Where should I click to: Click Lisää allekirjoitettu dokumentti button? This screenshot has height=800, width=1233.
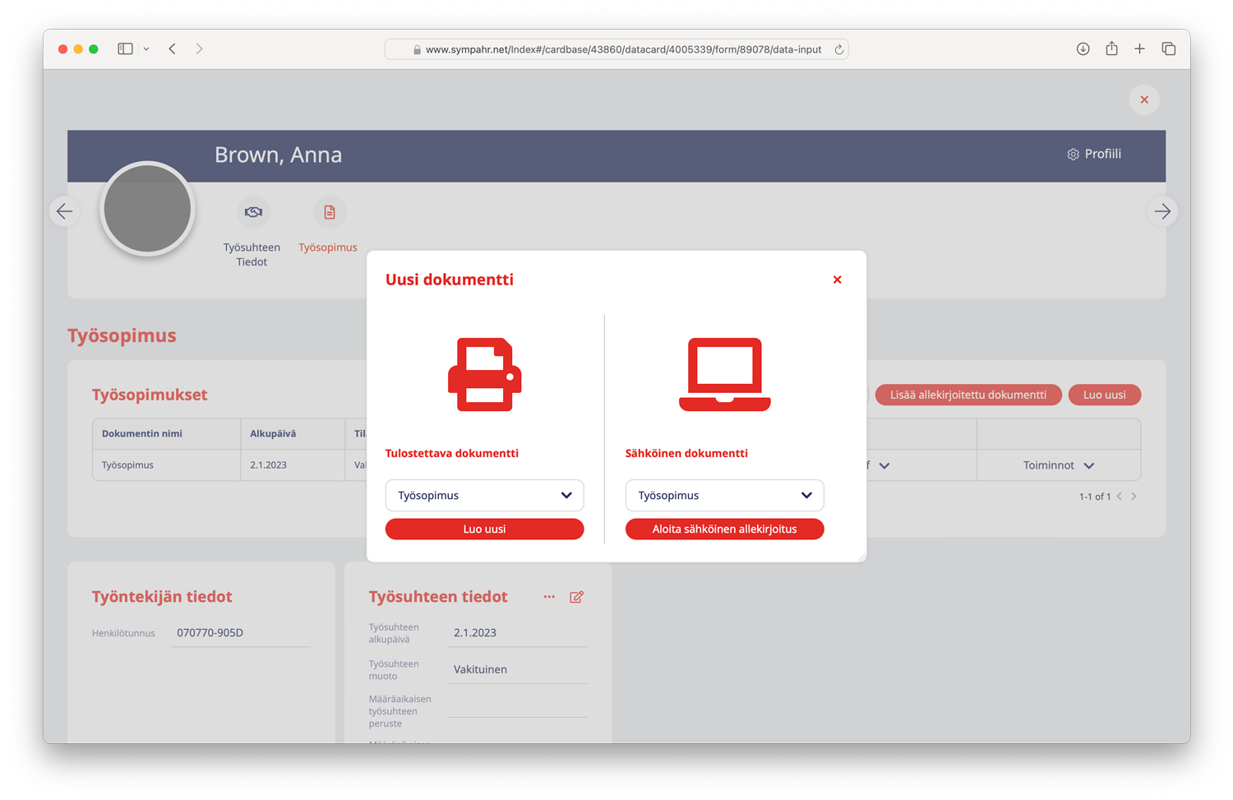967,395
